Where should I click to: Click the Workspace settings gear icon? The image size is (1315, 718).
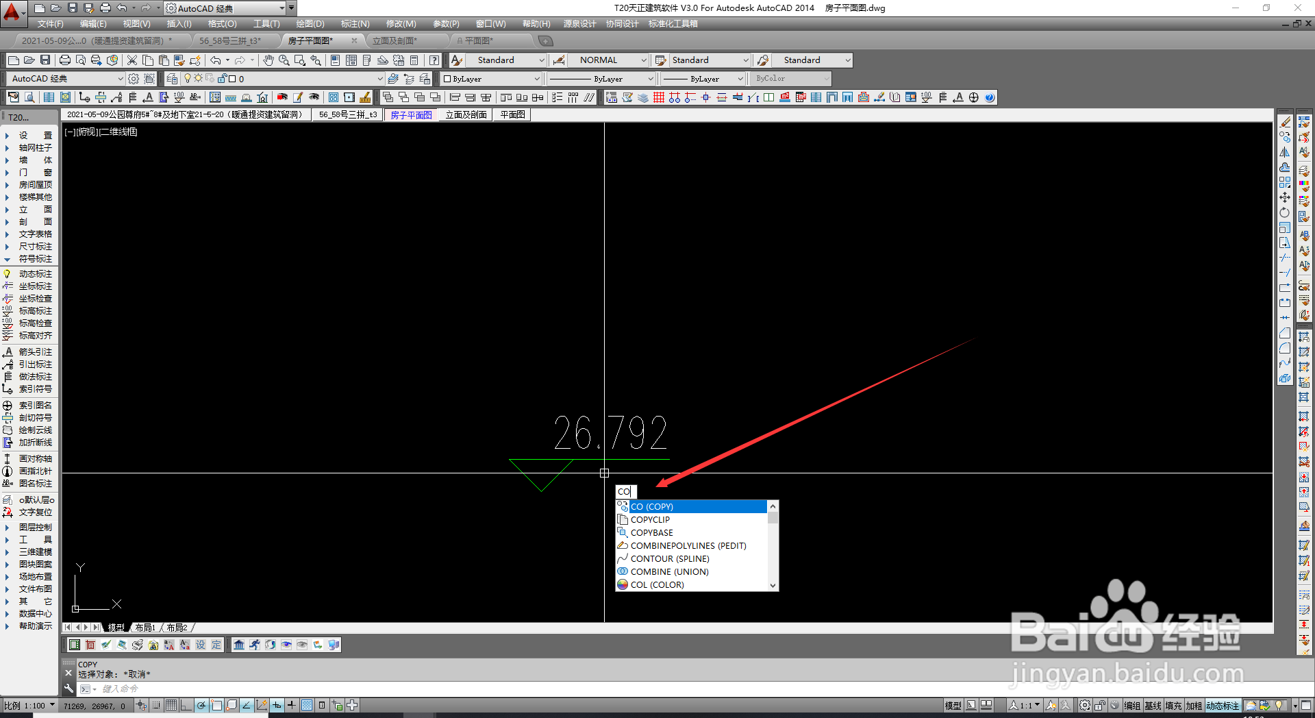(134, 79)
